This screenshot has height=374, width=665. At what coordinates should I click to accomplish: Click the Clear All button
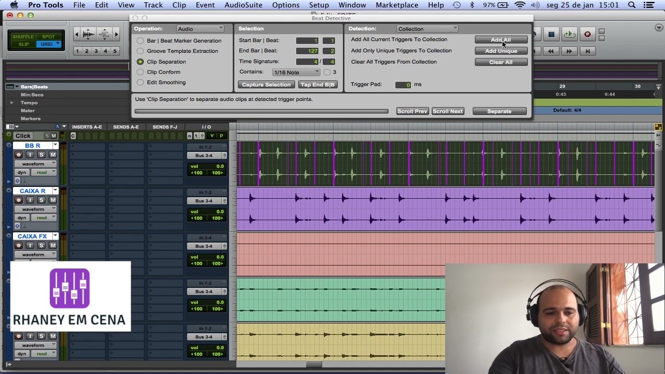point(501,62)
